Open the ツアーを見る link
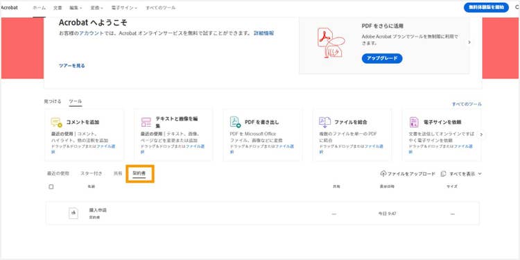Screen dimensions: 520x260 point(72,66)
